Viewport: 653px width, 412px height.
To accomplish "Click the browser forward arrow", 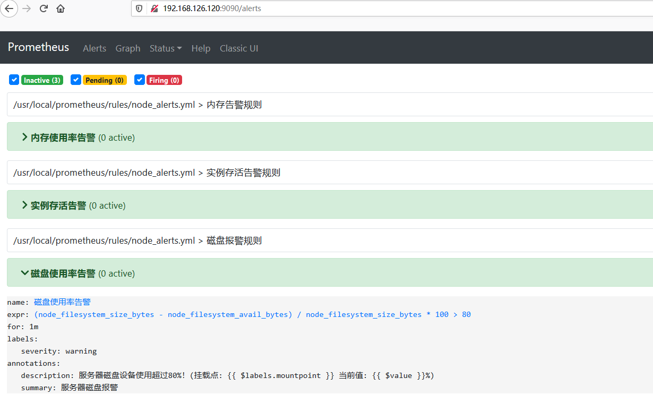I will point(27,8).
